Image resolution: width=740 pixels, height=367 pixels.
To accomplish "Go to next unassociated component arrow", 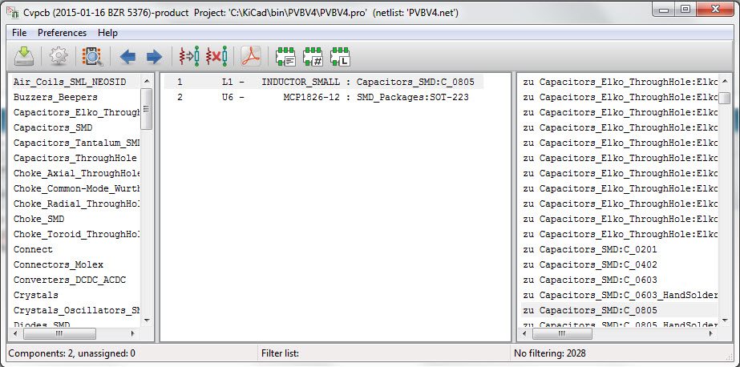I will [154, 57].
